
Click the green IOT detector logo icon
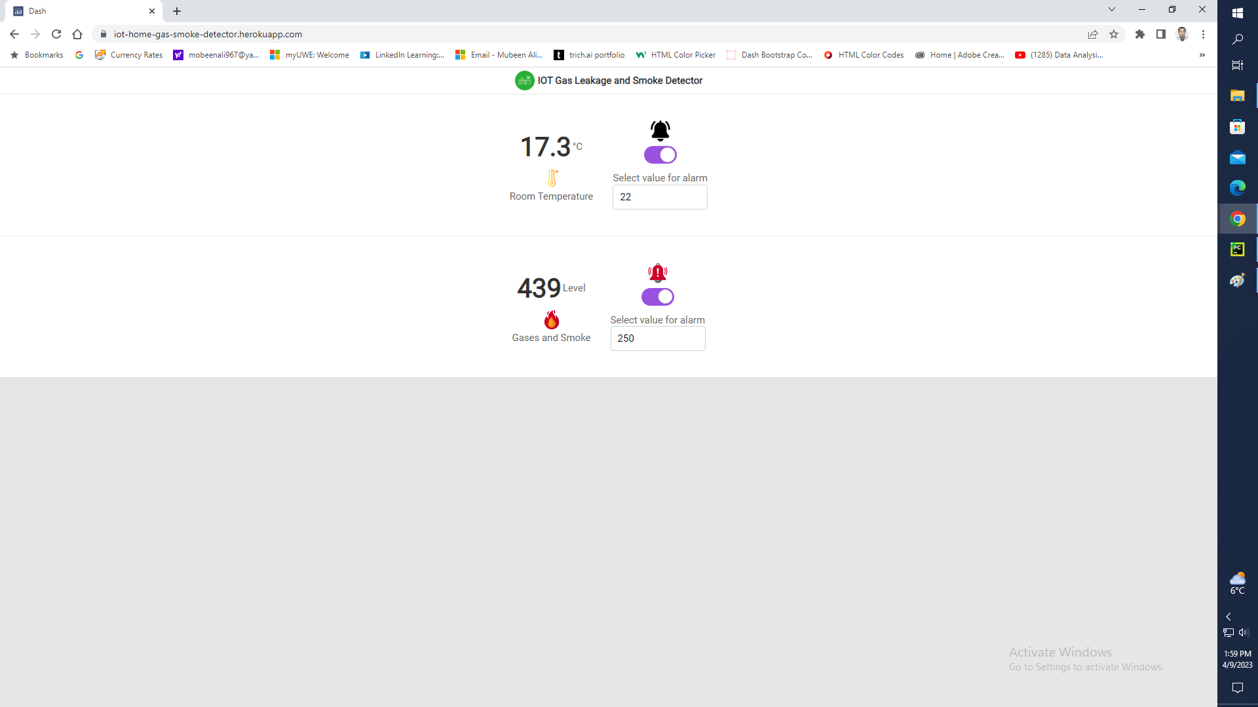click(x=524, y=81)
